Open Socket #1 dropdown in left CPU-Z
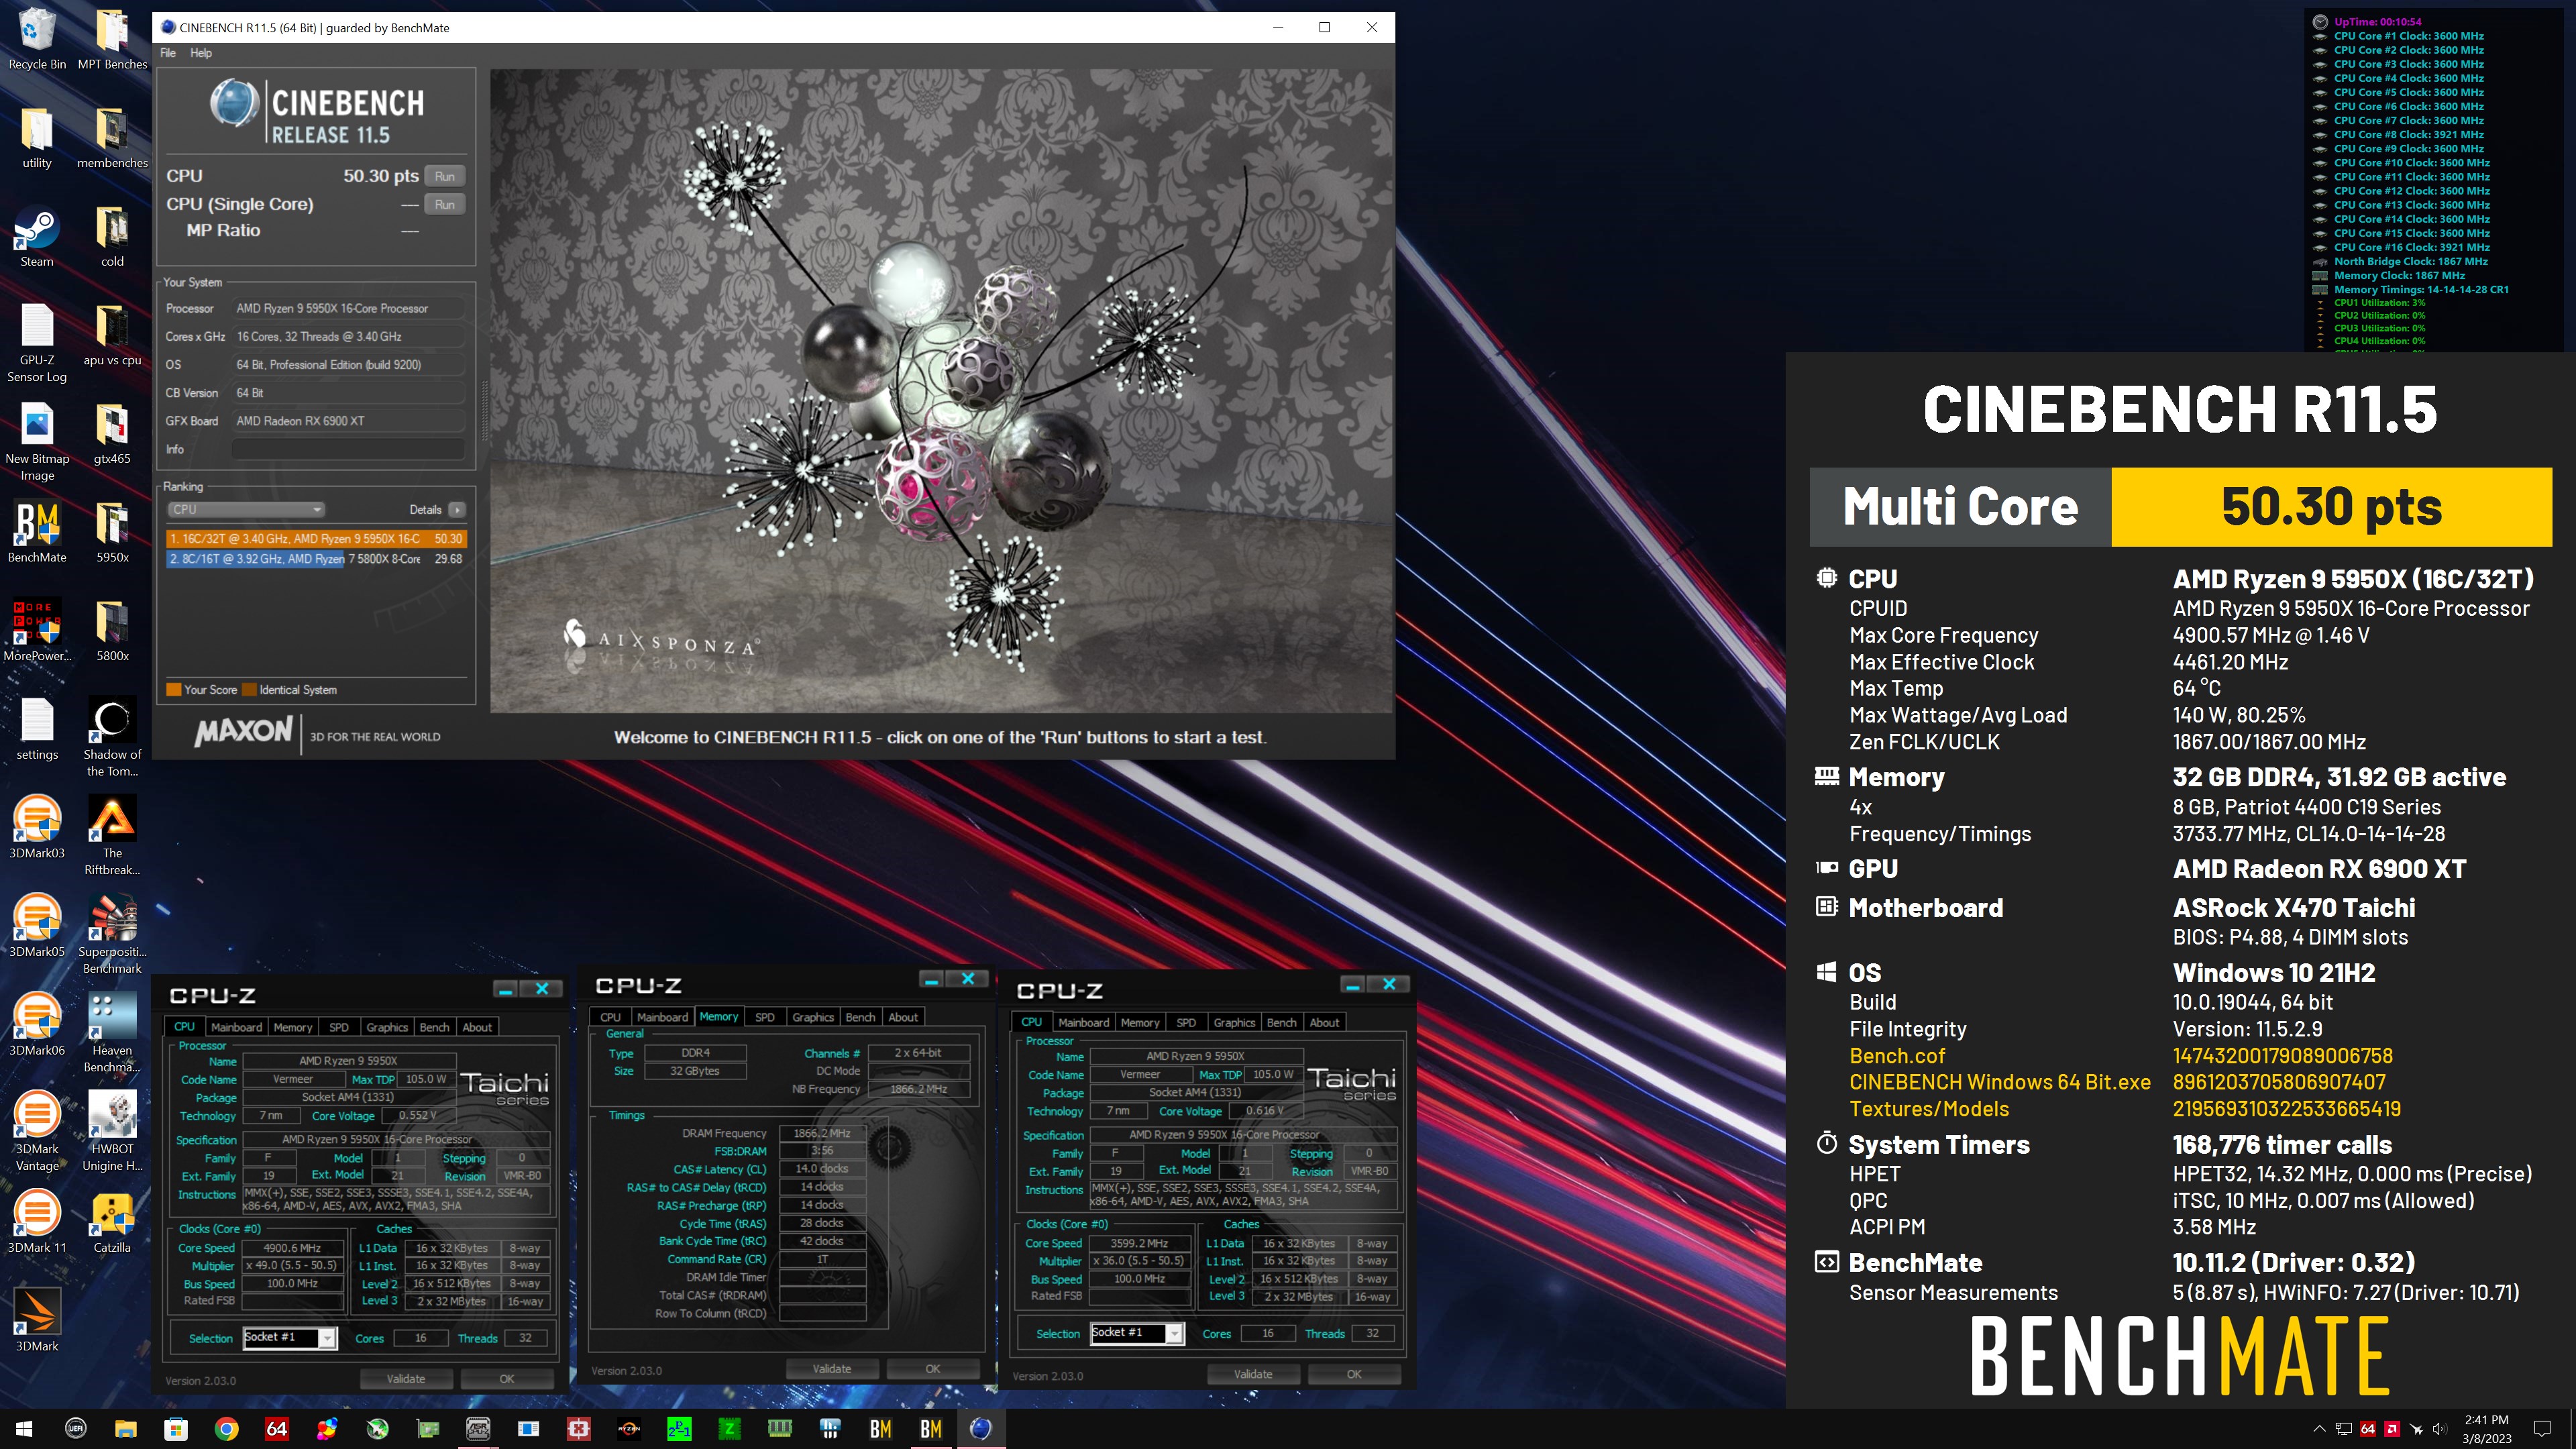The width and height of the screenshot is (2576, 1449). (x=289, y=1338)
